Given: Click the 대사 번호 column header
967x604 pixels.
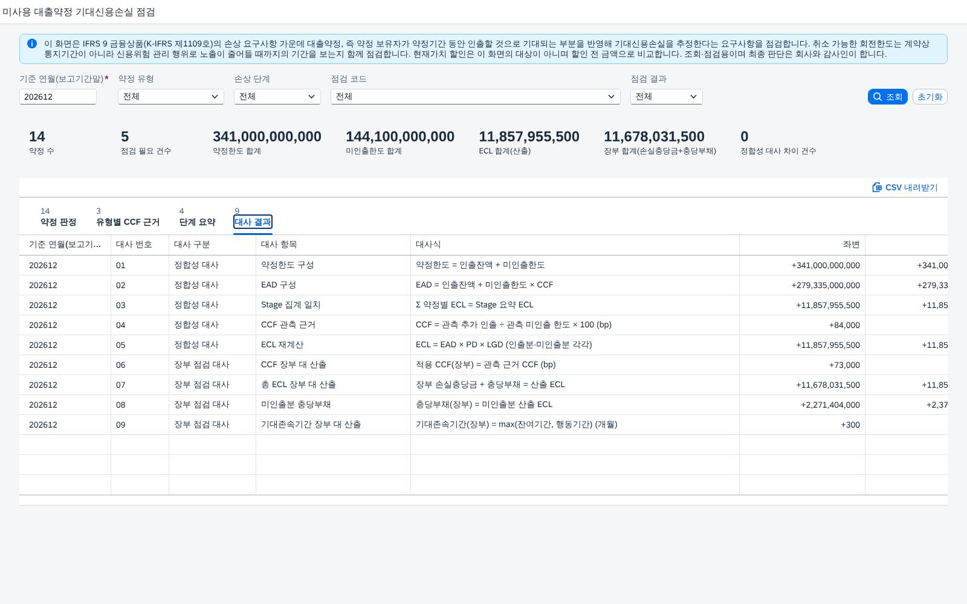Looking at the screenshot, I should [140, 245].
